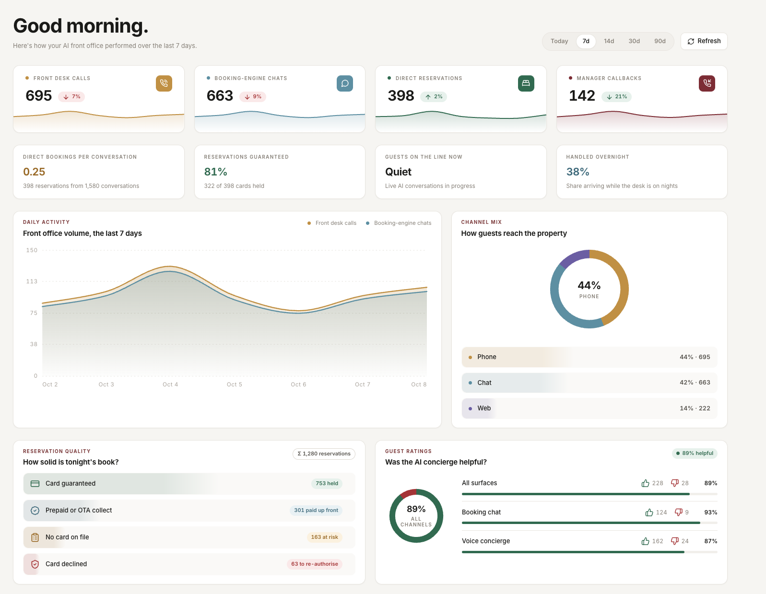766x594 pixels.
Task: Click thumbs-down icon in Booking chat row
Action: [x=679, y=512]
